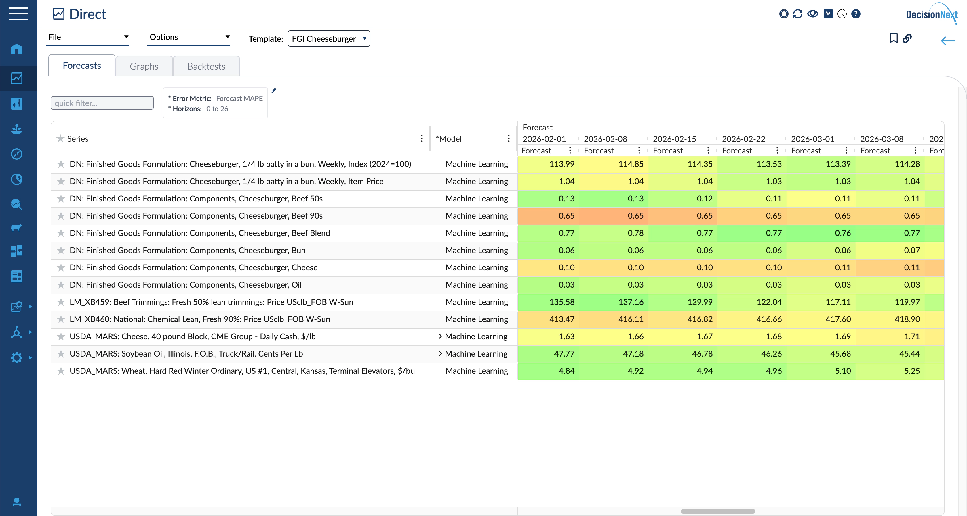Toggle favorite star on Wheat Hard Red Winter row

tap(61, 371)
